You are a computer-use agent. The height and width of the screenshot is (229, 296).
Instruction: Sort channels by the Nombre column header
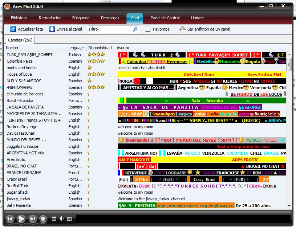point(35,48)
